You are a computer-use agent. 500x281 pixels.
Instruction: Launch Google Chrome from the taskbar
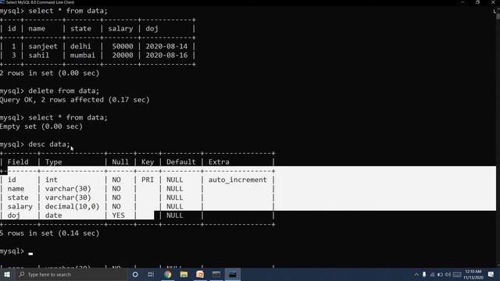click(167, 274)
